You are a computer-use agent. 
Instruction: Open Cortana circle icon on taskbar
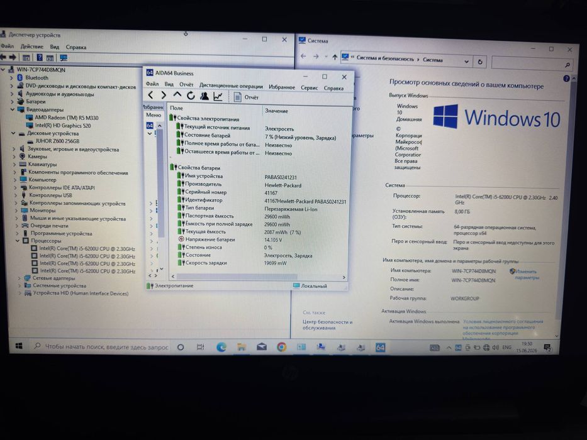click(181, 347)
